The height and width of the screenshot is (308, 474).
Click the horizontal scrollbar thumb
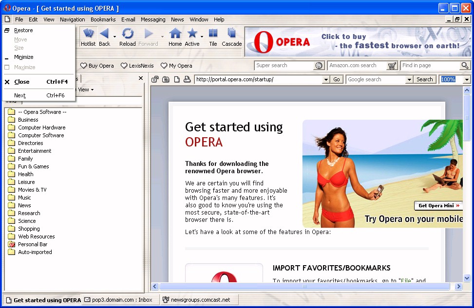pyautogui.click(x=305, y=286)
